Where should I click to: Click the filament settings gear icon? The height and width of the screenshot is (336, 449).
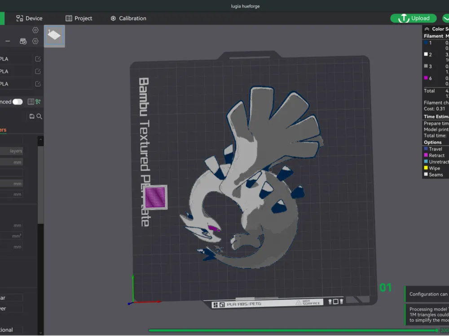(35, 41)
